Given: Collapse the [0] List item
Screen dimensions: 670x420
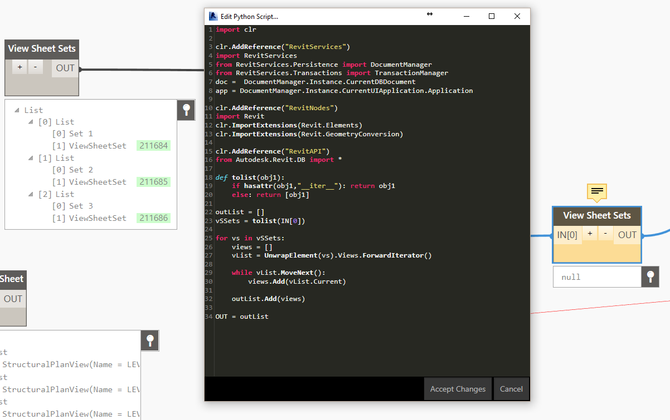Looking at the screenshot, I should point(31,122).
